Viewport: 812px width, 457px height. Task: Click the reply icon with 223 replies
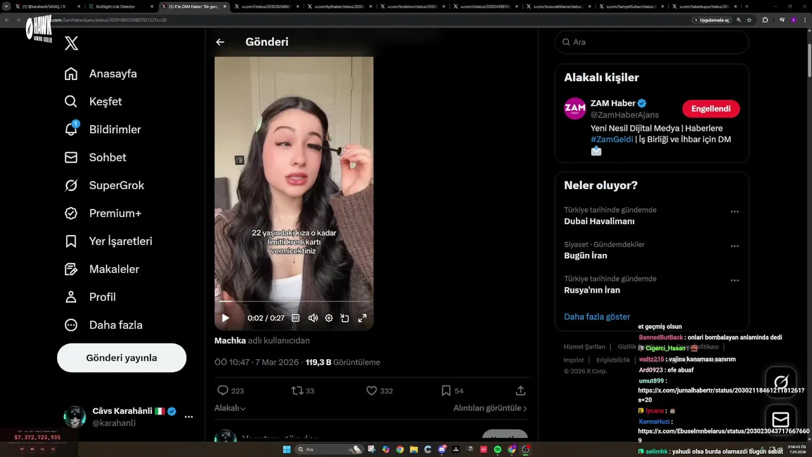pyautogui.click(x=223, y=390)
